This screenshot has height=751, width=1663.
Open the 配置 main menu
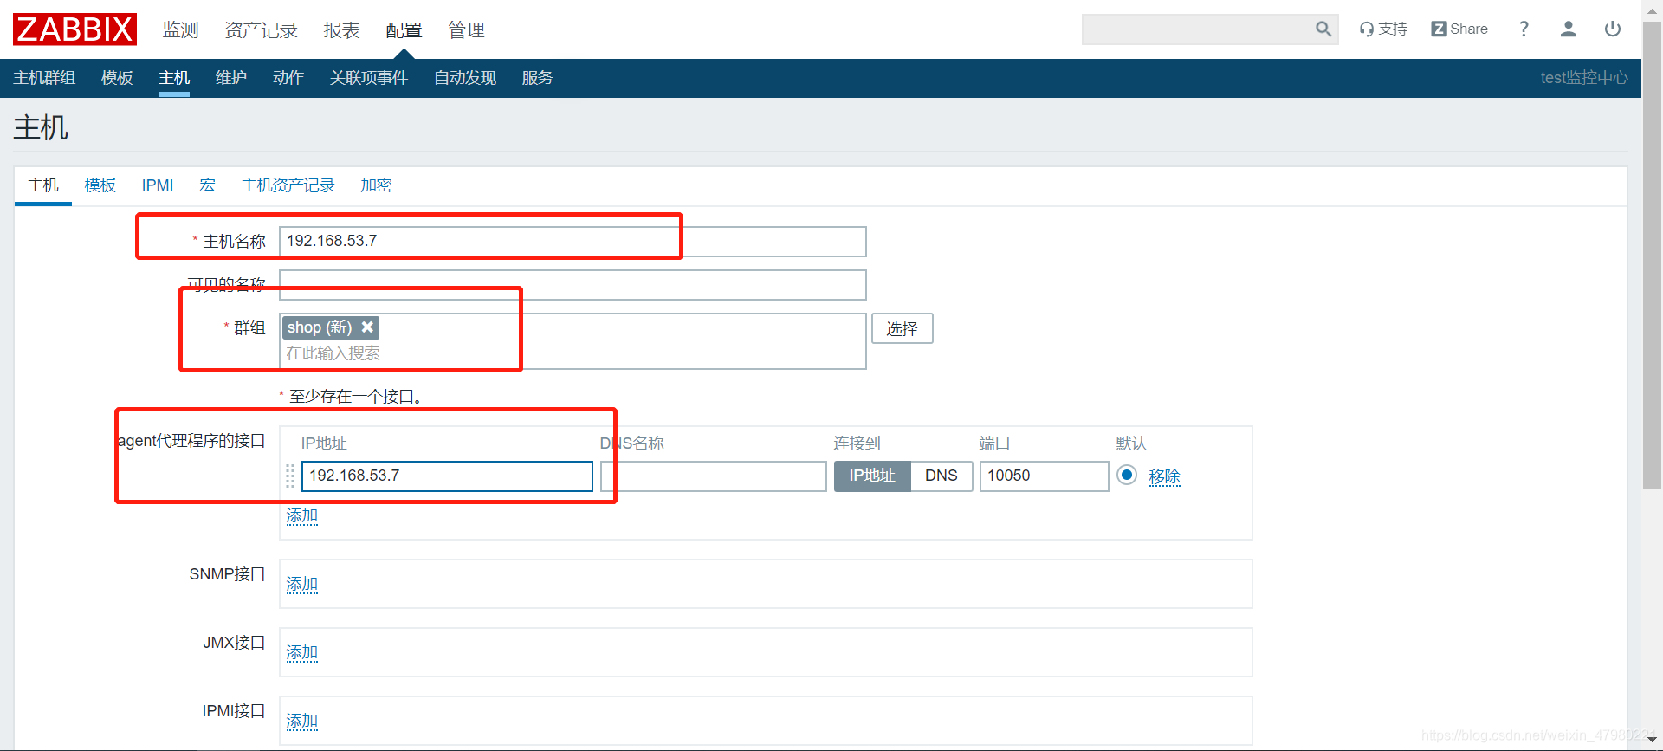404,29
